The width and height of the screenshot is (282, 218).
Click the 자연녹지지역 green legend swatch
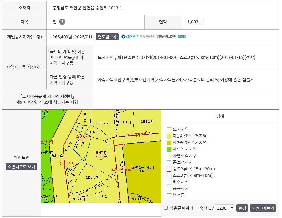pos(169,150)
